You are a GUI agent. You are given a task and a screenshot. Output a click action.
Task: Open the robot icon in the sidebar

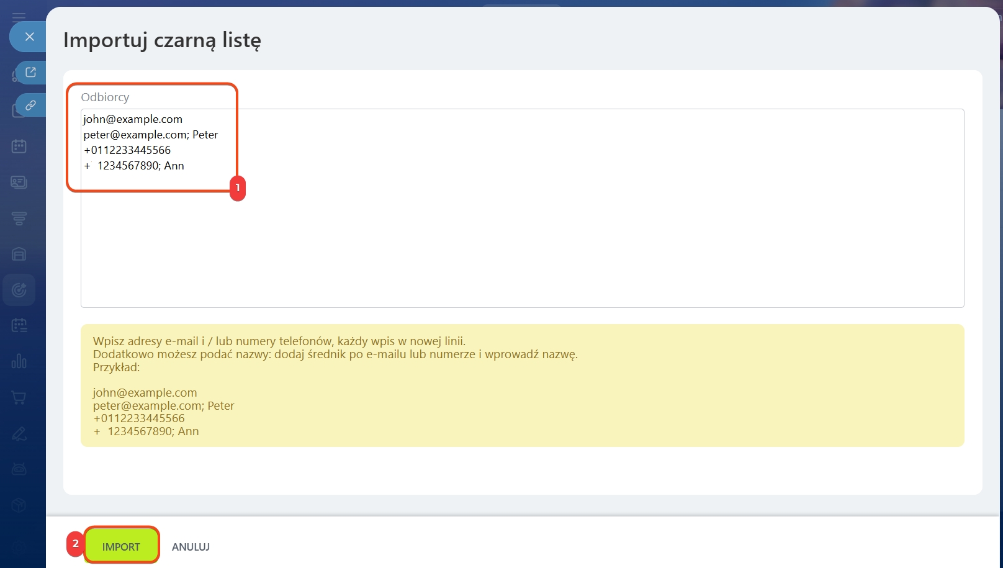point(19,469)
